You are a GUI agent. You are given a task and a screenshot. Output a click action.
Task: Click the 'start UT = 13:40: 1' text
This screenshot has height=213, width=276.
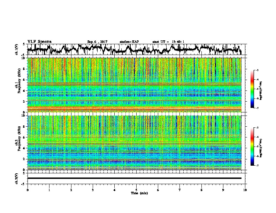168,42
